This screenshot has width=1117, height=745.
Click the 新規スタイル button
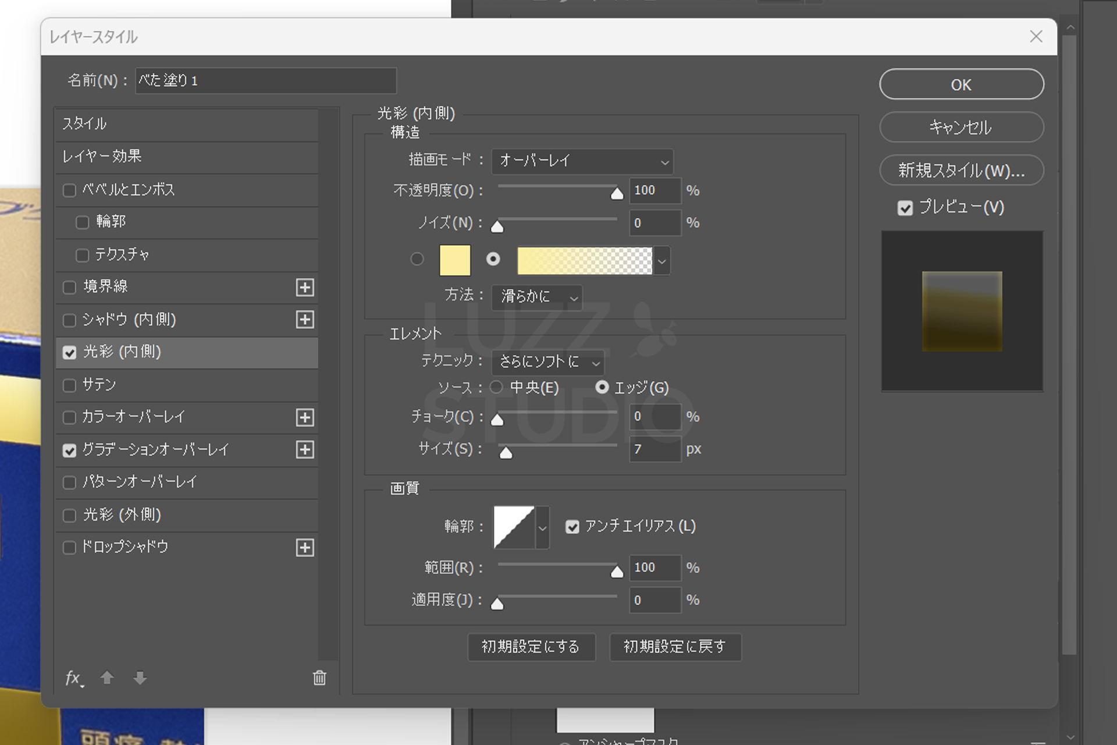coord(961,171)
